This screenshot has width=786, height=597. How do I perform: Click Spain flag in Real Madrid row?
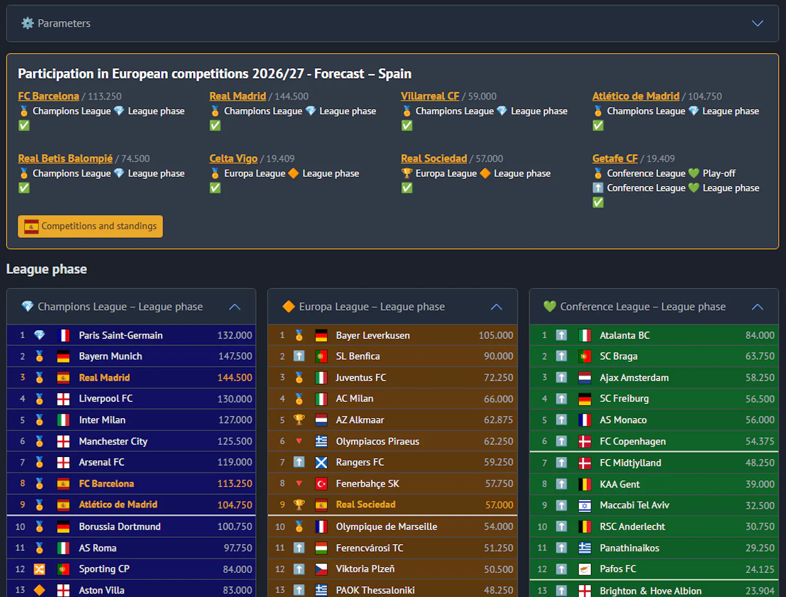click(x=63, y=378)
